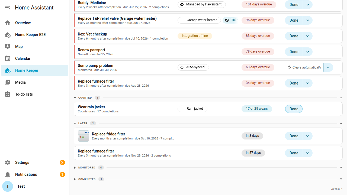
Task: Open dropdown for Rex: Vet checkup
Action: tap(308, 36)
